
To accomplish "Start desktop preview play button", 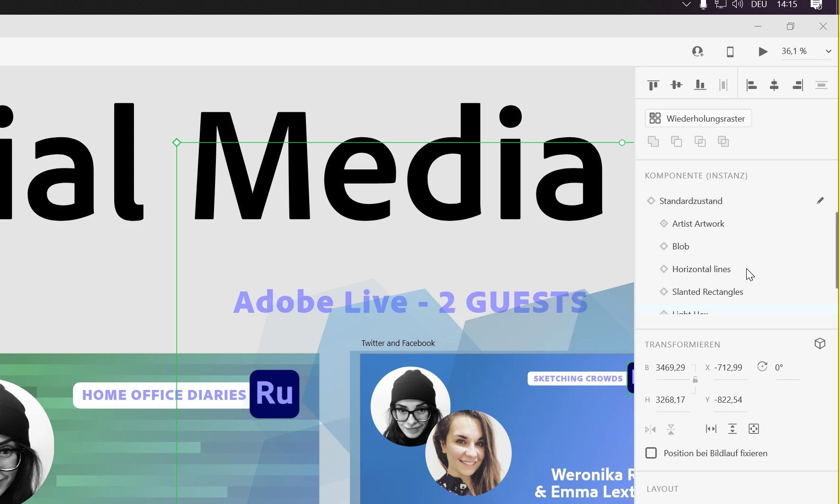I will click(763, 52).
